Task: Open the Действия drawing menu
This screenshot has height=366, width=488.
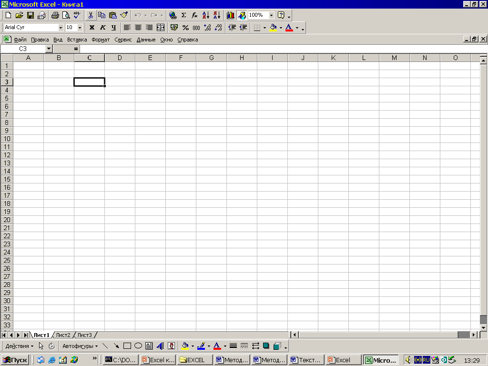Action: point(19,346)
